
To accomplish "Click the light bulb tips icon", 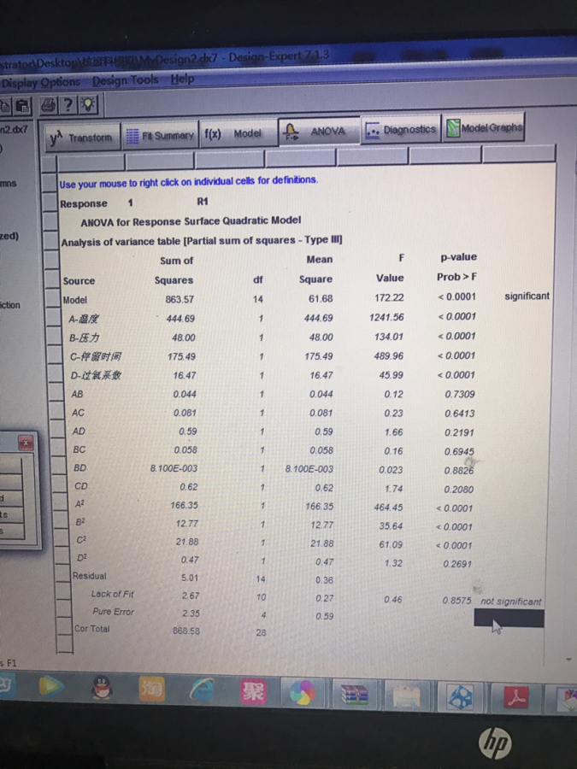I will pos(88,104).
